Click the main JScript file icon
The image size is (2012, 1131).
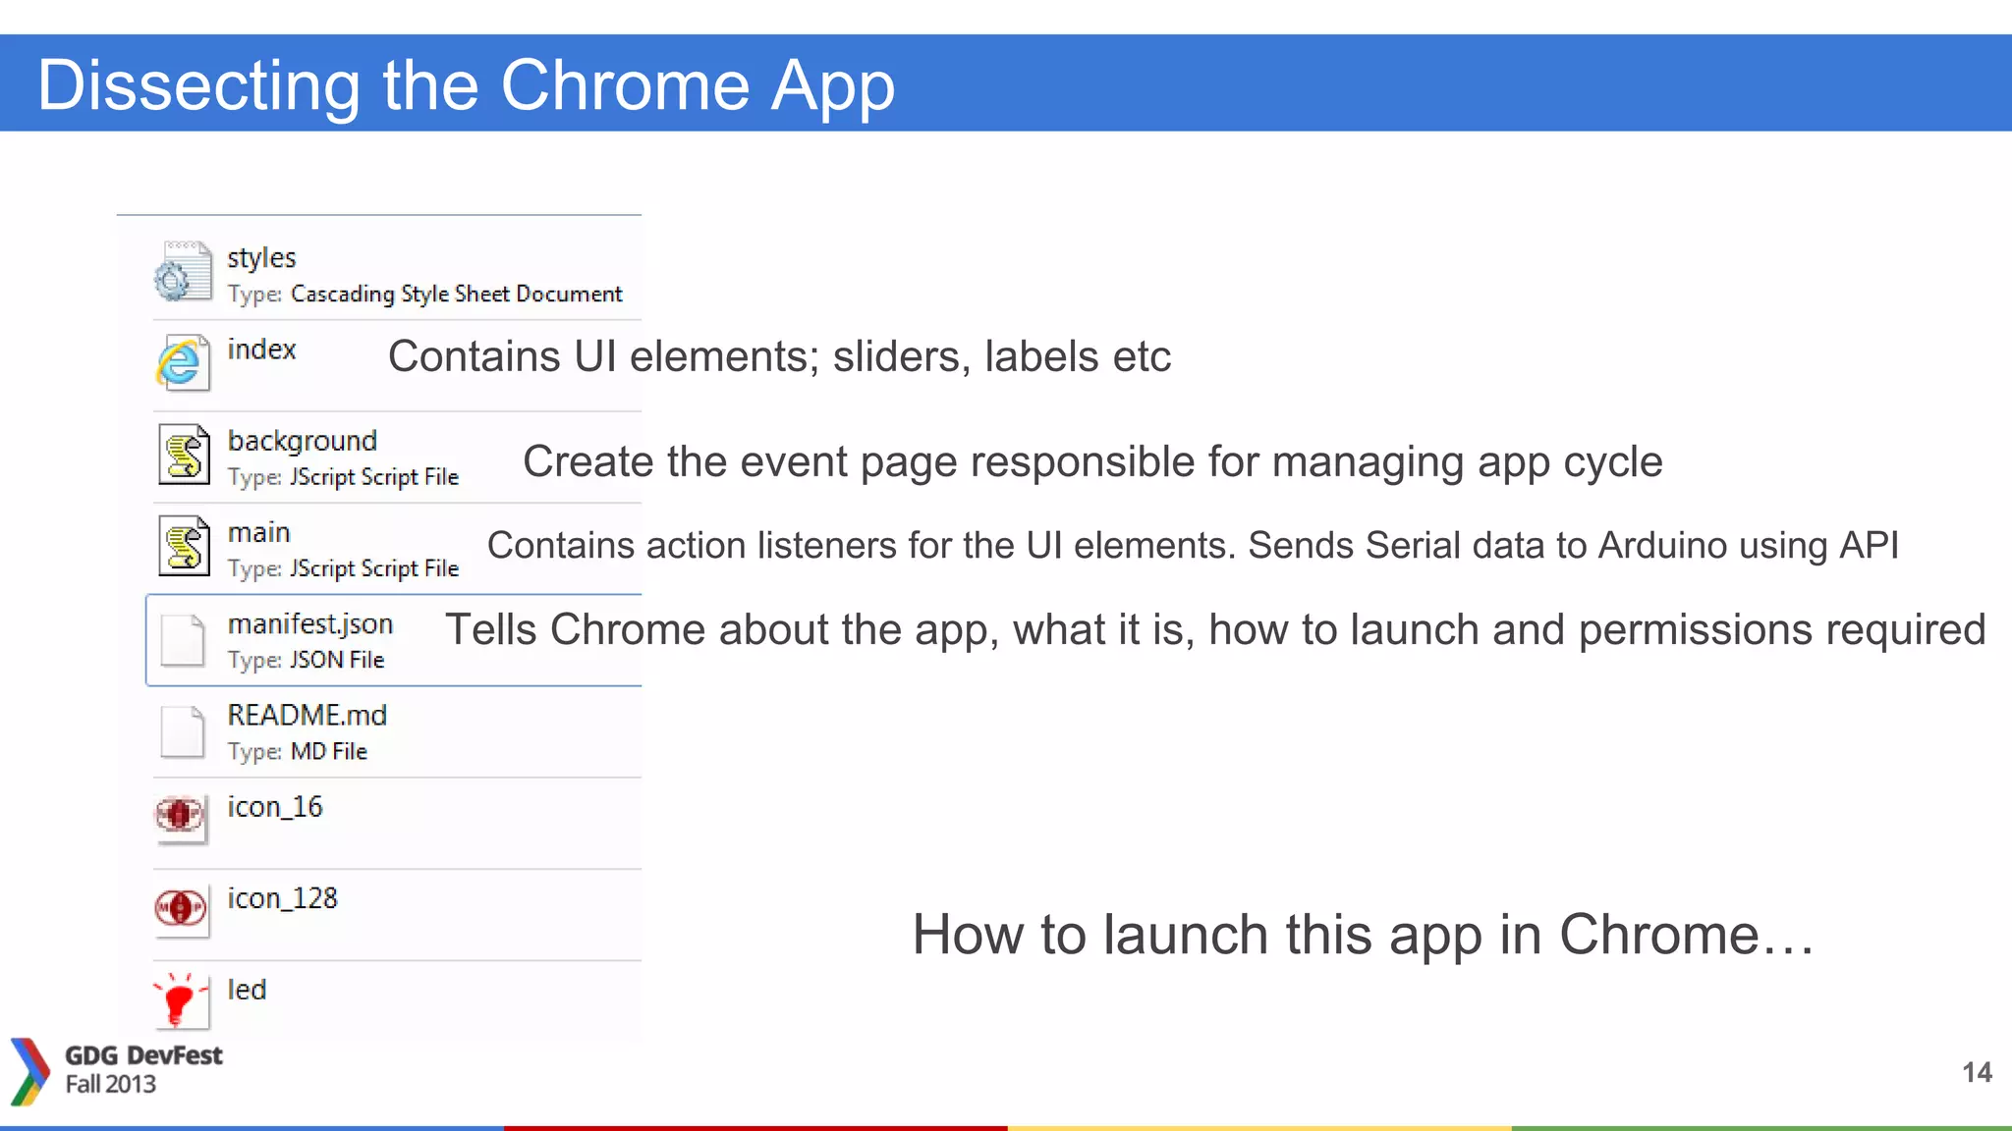pyautogui.click(x=184, y=546)
